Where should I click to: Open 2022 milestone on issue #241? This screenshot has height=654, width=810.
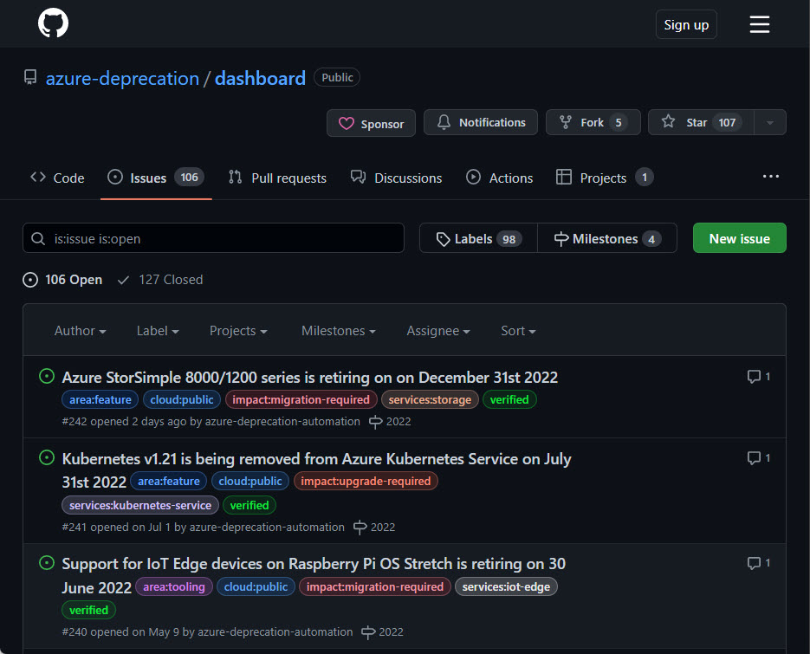tap(374, 528)
